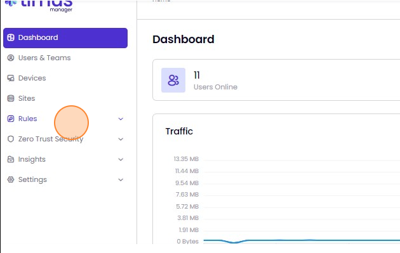This screenshot has width=400, height=253.
Task: Open the Devices page
Action: tap(32, 78)
